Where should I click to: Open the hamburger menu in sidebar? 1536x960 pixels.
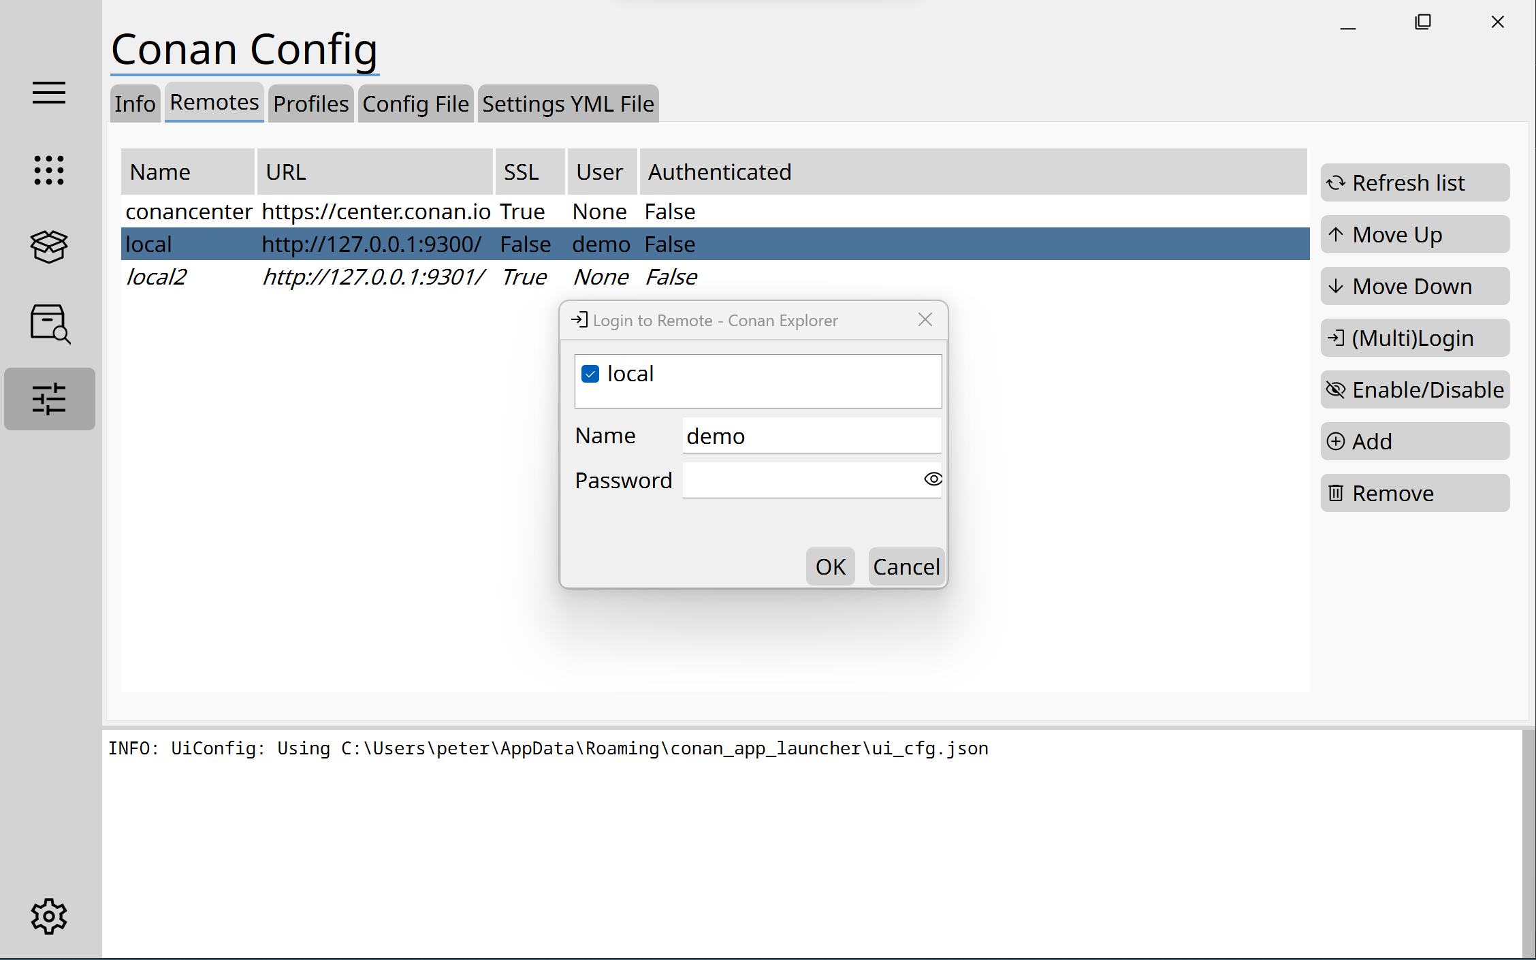click(x=49, y=93)
